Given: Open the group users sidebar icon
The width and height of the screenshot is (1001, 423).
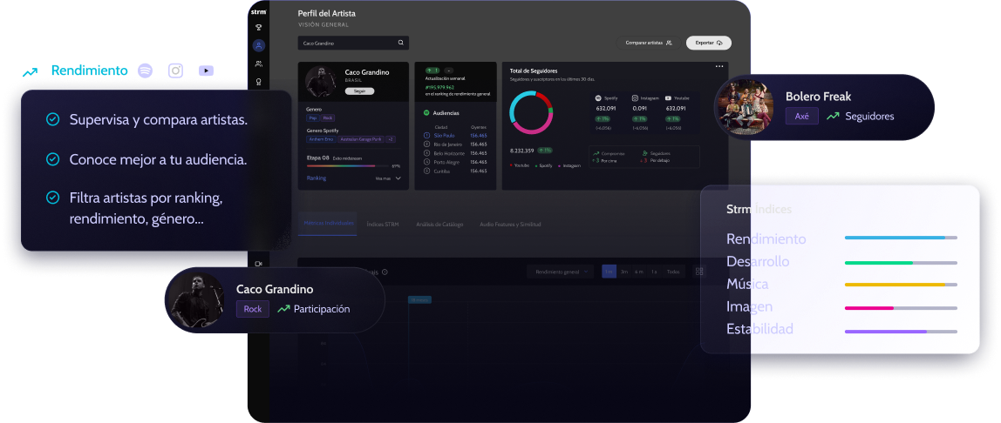Looking at the screenshot, I should [x=259, y=64].
